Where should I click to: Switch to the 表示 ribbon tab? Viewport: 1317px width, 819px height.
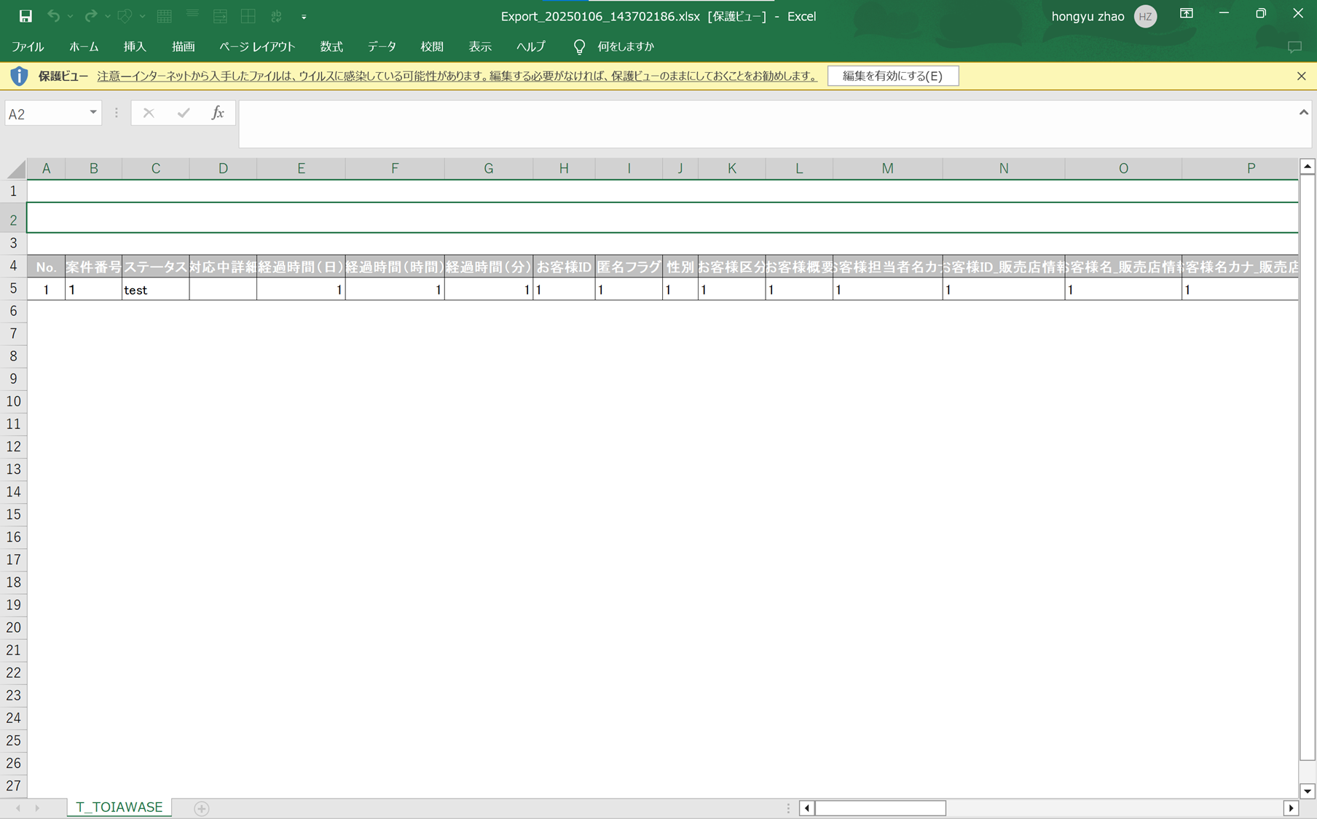pyautogui.click(x=480, y=47)
